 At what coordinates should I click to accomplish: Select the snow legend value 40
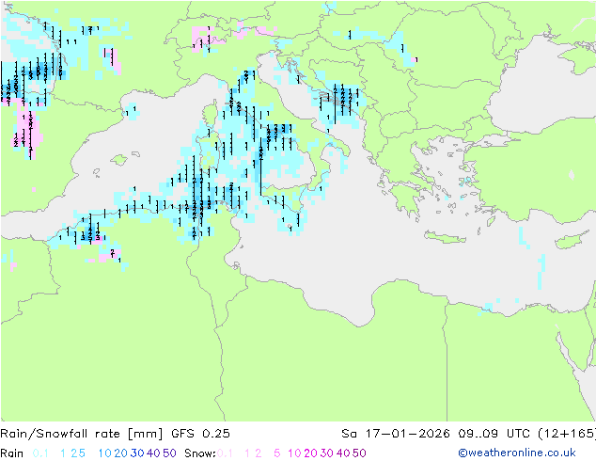pyautogui.click(x=343, y=453)
